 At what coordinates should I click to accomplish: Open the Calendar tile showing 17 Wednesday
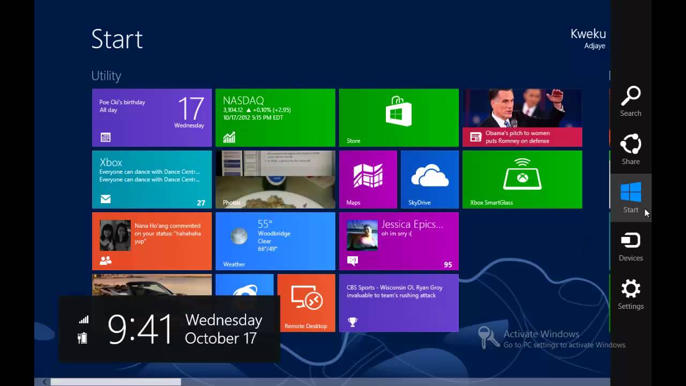point(152,117)
